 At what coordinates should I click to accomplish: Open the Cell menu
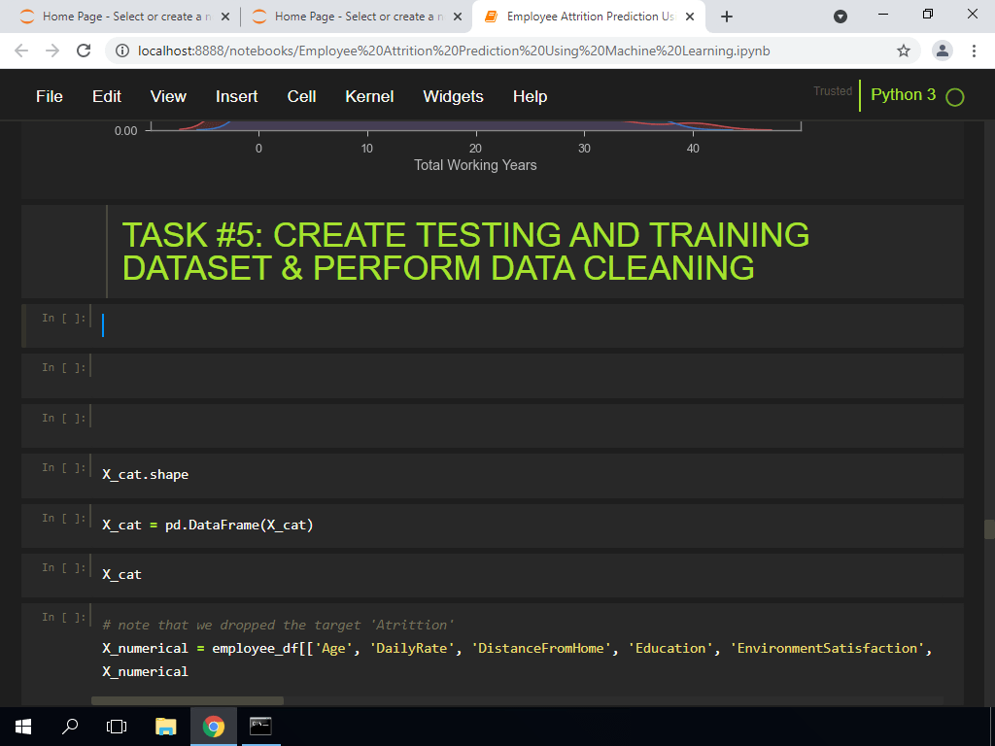(x=301, y=96)
